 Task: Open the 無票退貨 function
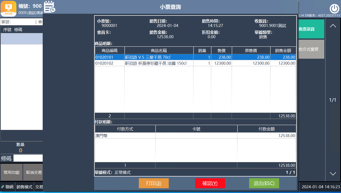click(311, 29)
